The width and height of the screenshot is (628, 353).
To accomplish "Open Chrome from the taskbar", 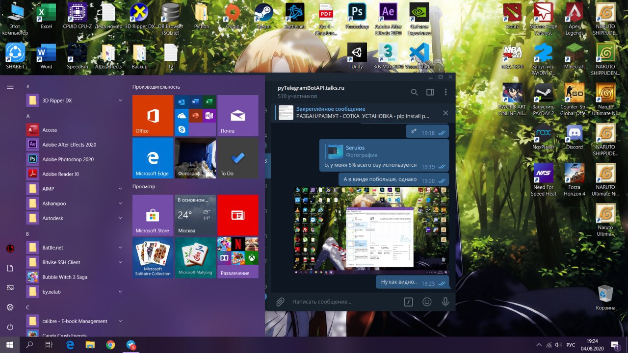I will (x=110, y=345).
